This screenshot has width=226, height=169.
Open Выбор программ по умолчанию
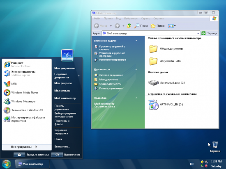pyautogui.click(x=65, y=115)
